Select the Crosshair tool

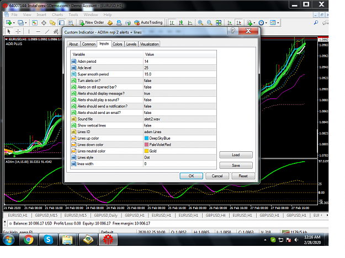tap(18, 31)
